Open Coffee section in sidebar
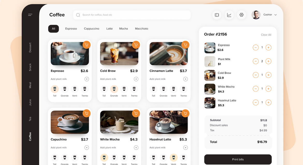The width and height of the screenshot is (303, 165). [x=30, y=137]
